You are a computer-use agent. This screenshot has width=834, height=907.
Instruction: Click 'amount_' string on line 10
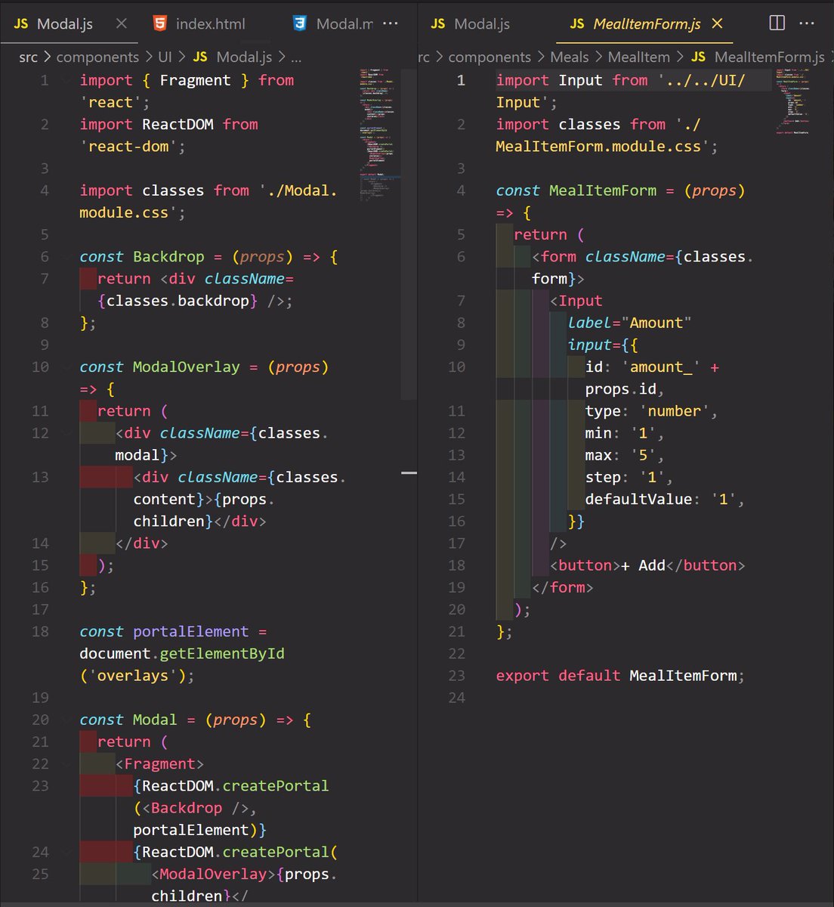coord(661,367)
